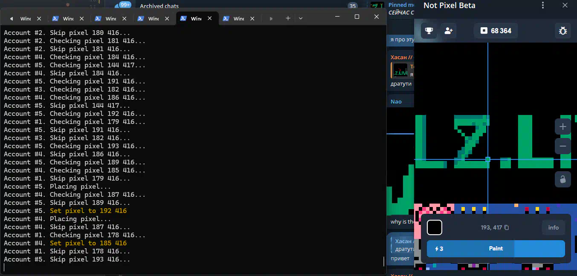The image size is (577, 276).
Task: Close the Not Pixel Beta panel
Action: (565, 6)
